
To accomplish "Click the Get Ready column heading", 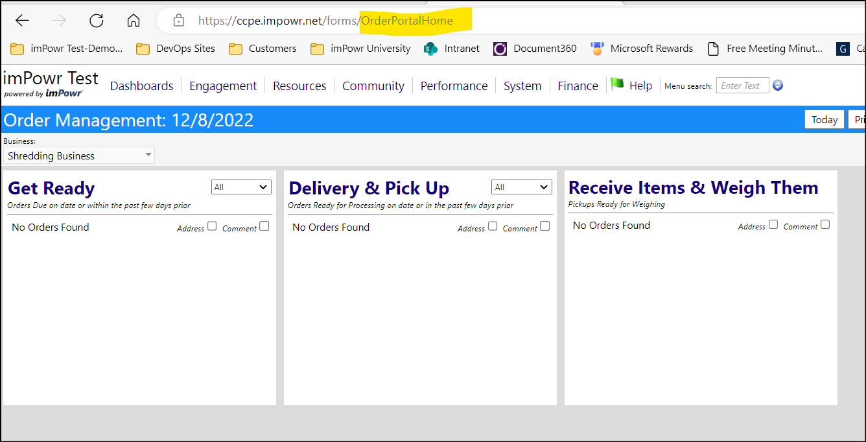I will pos(51,188).
